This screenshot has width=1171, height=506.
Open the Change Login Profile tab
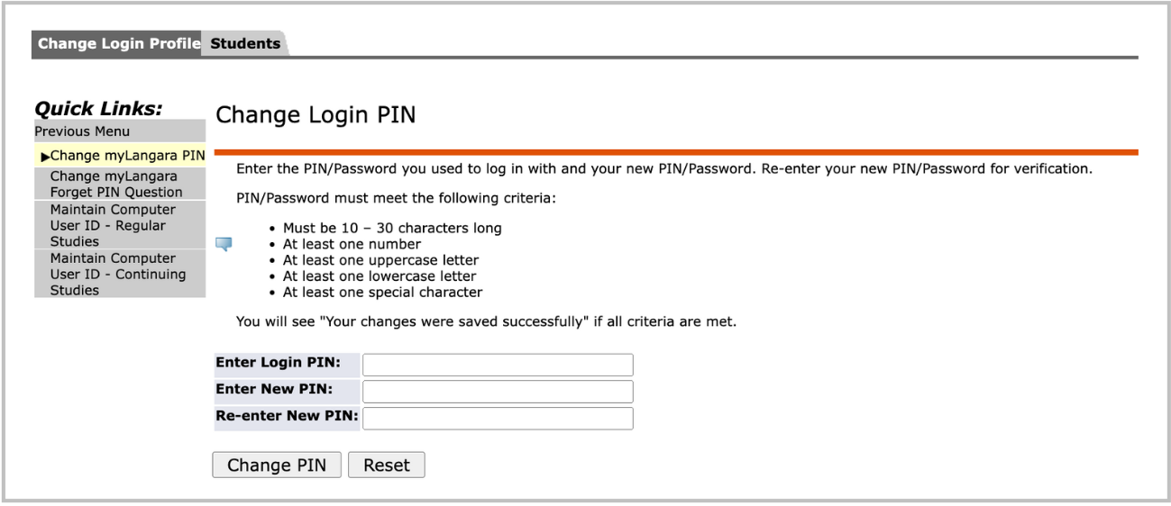[x=117, y=44]
